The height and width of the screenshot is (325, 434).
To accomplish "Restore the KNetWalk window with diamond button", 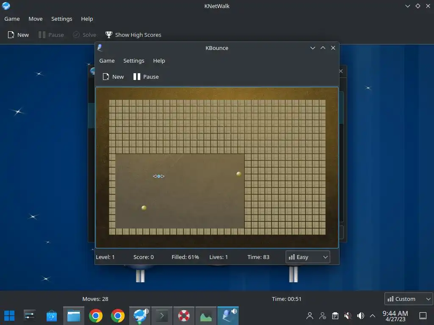I will pyautogui.click(x=417, y=6).
